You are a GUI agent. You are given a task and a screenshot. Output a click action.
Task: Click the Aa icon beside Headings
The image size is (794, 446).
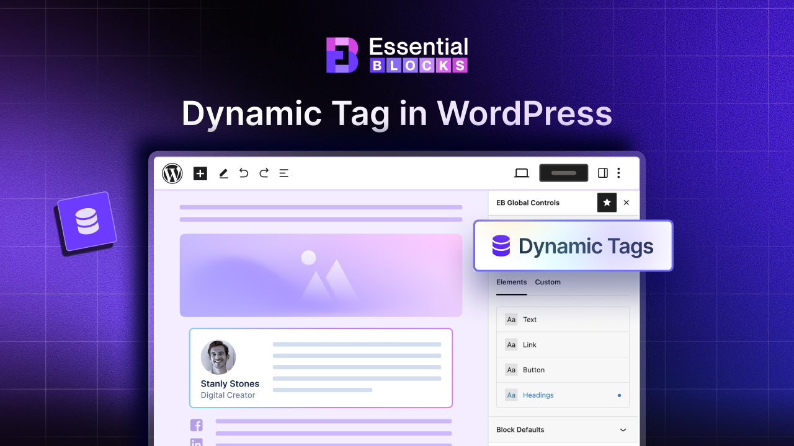511,395
